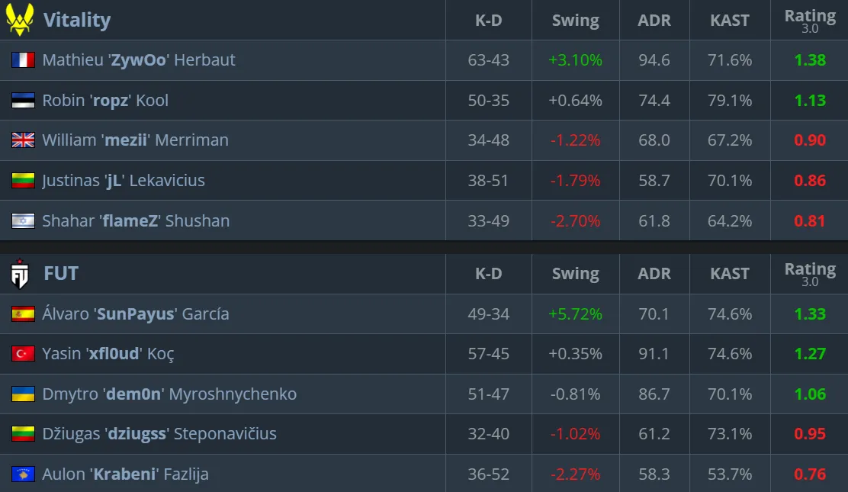Sort Vitality table by Rating 3.0 header

click(810, 21)
